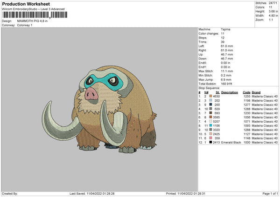The width and height of the screenshot is (280, 197).
Task: Select the total stitches value 24771
Action: [273, 3]
